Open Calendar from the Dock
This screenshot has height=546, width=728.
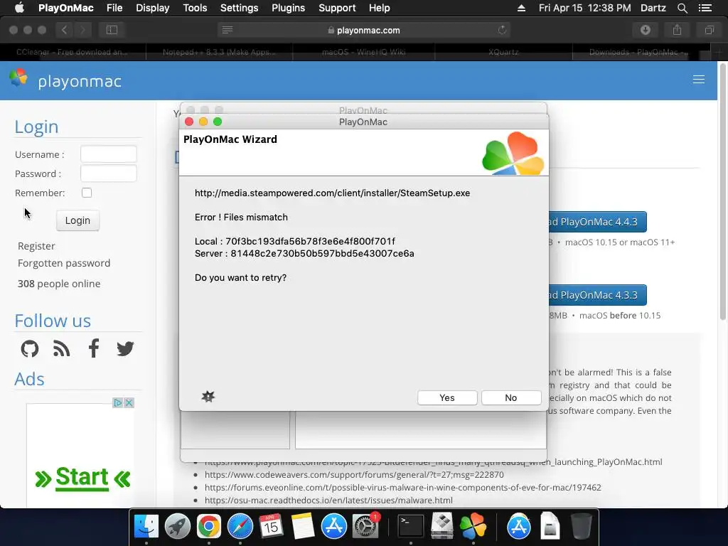(x=271, y=527)
